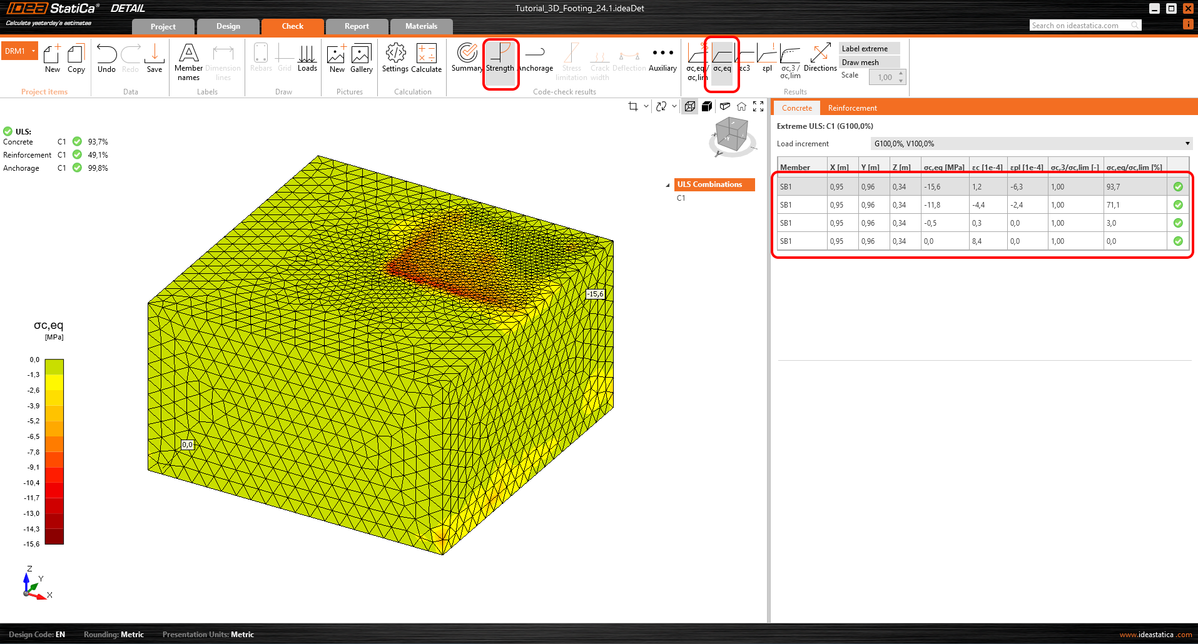Expand the DRM1 project item dropdown
1198x644 pixels.
[33, 51]
